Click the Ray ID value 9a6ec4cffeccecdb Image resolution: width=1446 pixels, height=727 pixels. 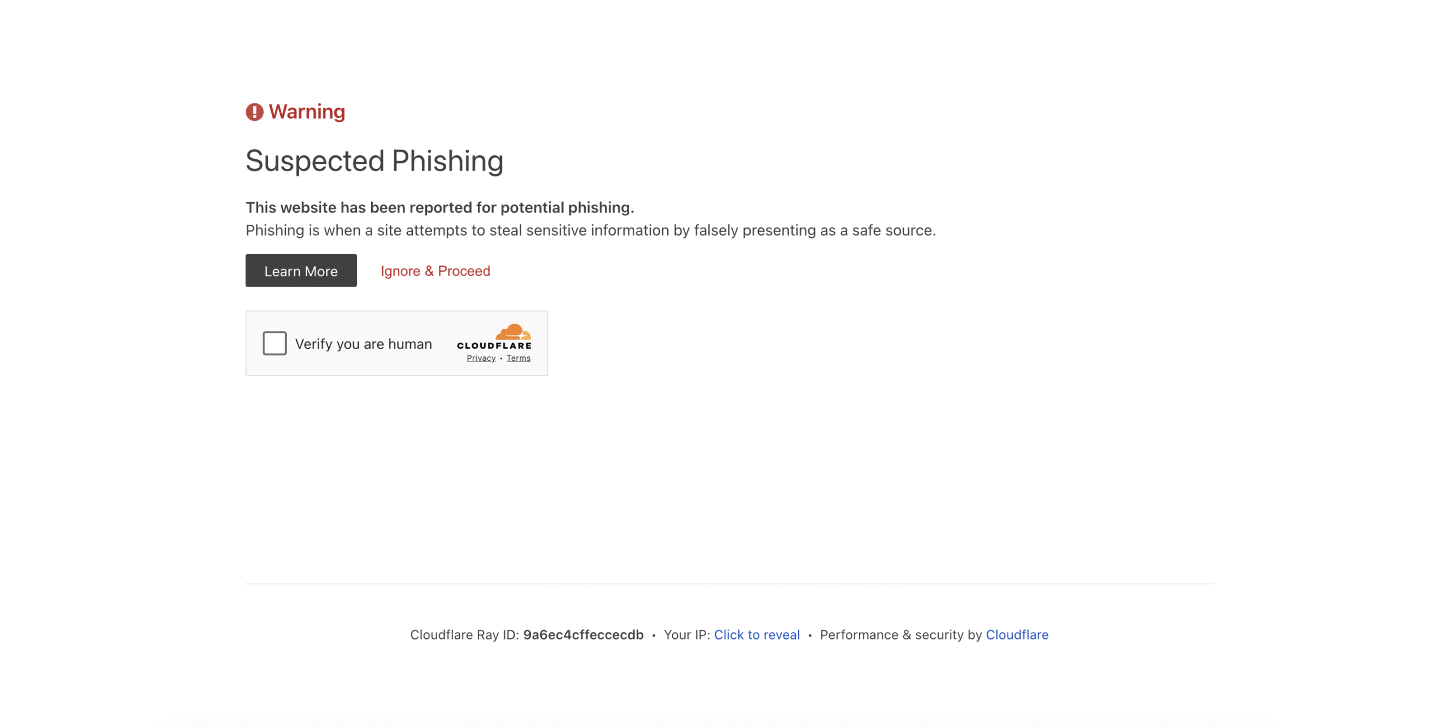point(583,634)
